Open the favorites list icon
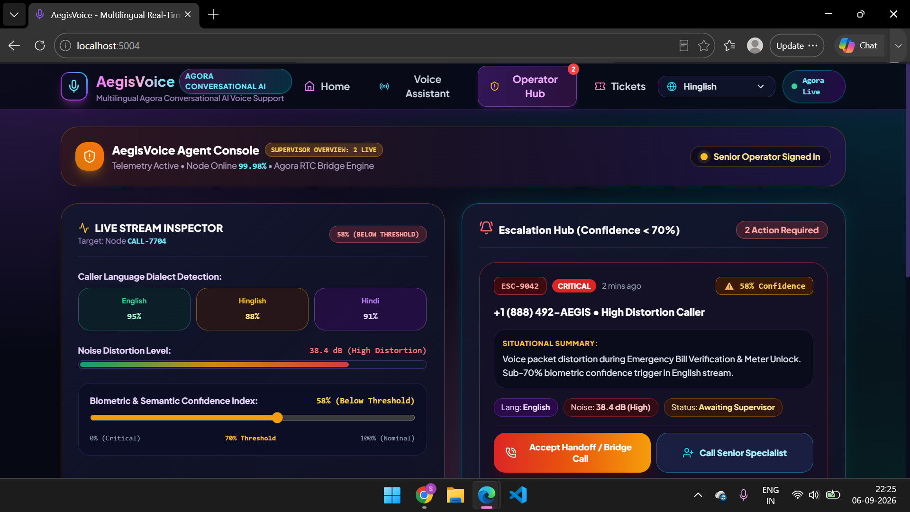This screenshot has height=512, width=910. coord(729,46)
